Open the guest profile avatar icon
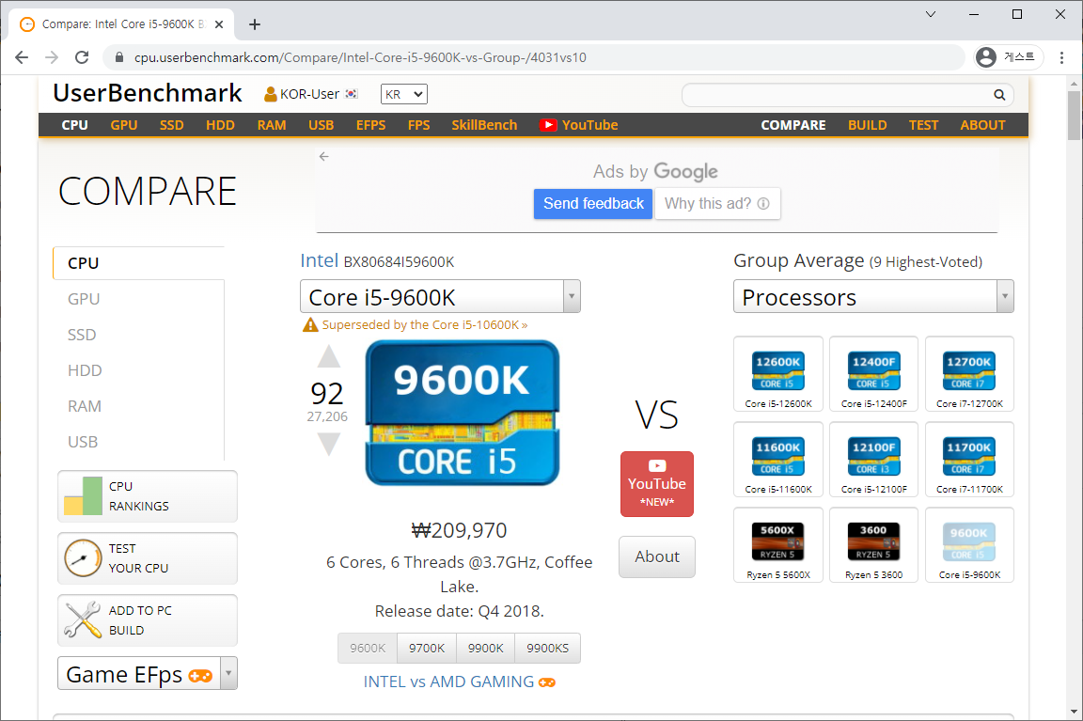 point(986,57)
